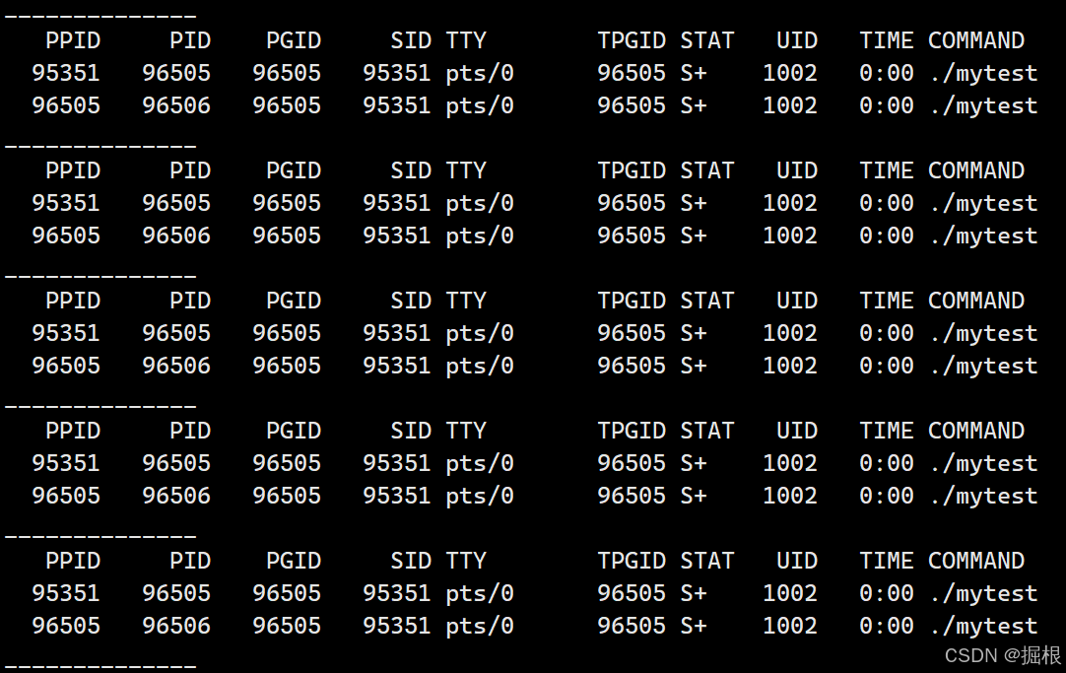Screen dimensions: 1066x673
Task: Select PID 96506 in the last block
Action: [x=176, y=626]
